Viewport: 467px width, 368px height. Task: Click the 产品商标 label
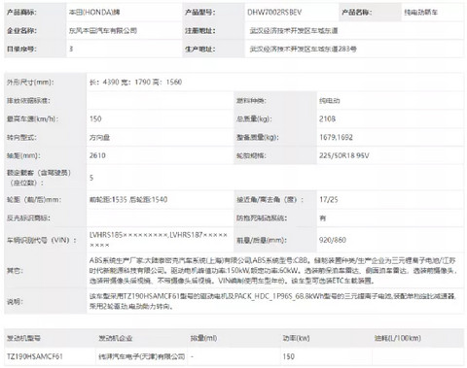click(21, 13)
